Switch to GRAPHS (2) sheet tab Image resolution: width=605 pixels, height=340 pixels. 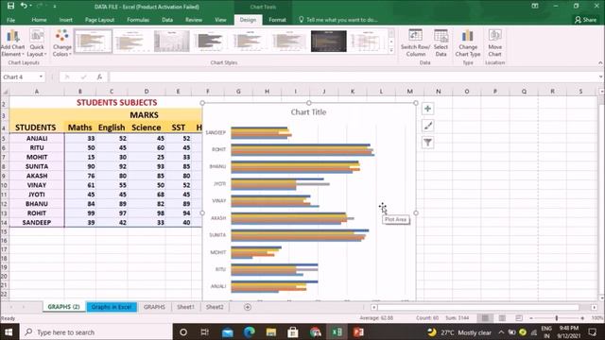tap(63, 307)
